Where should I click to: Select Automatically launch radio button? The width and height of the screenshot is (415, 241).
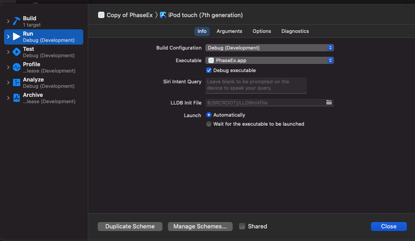point(209,115)
